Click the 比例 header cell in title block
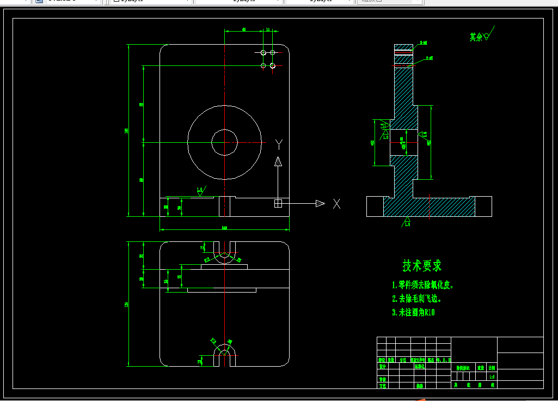 [x=492, y=368]
